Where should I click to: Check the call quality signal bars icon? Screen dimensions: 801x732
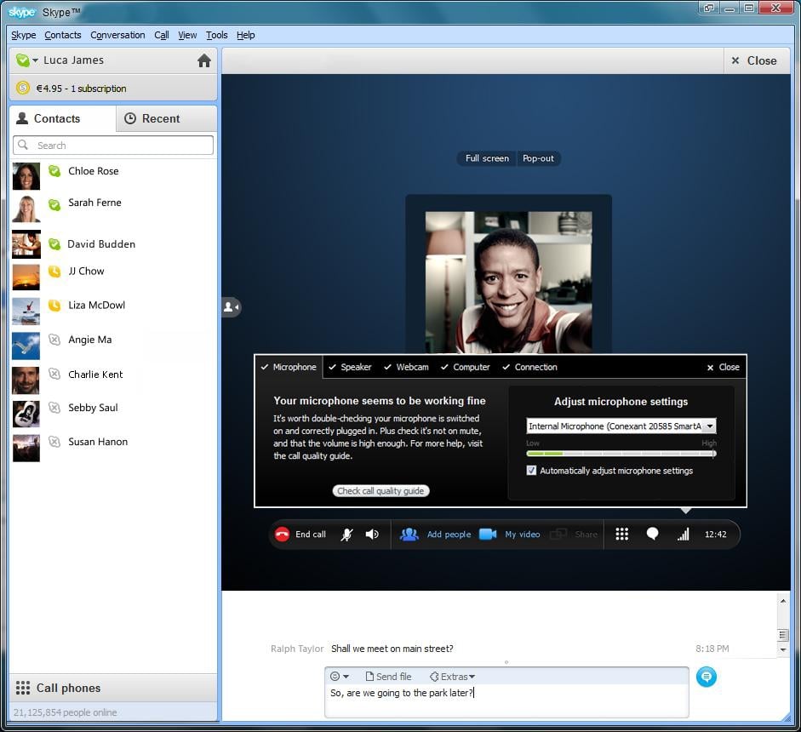684,535
